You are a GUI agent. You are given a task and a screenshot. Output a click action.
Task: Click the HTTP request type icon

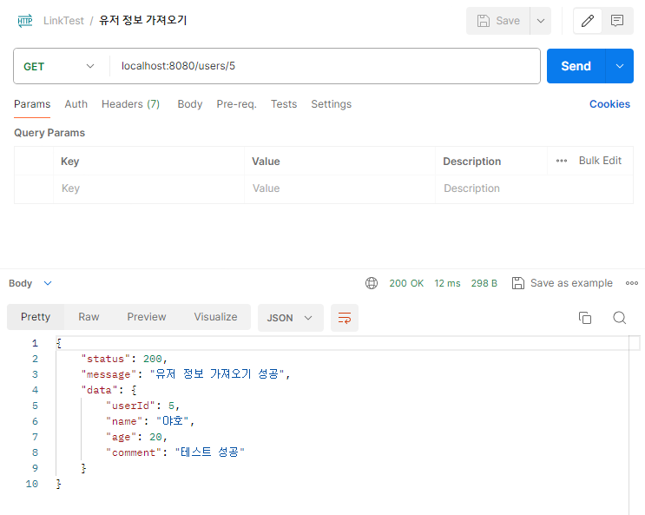click(x=25, y=21)
